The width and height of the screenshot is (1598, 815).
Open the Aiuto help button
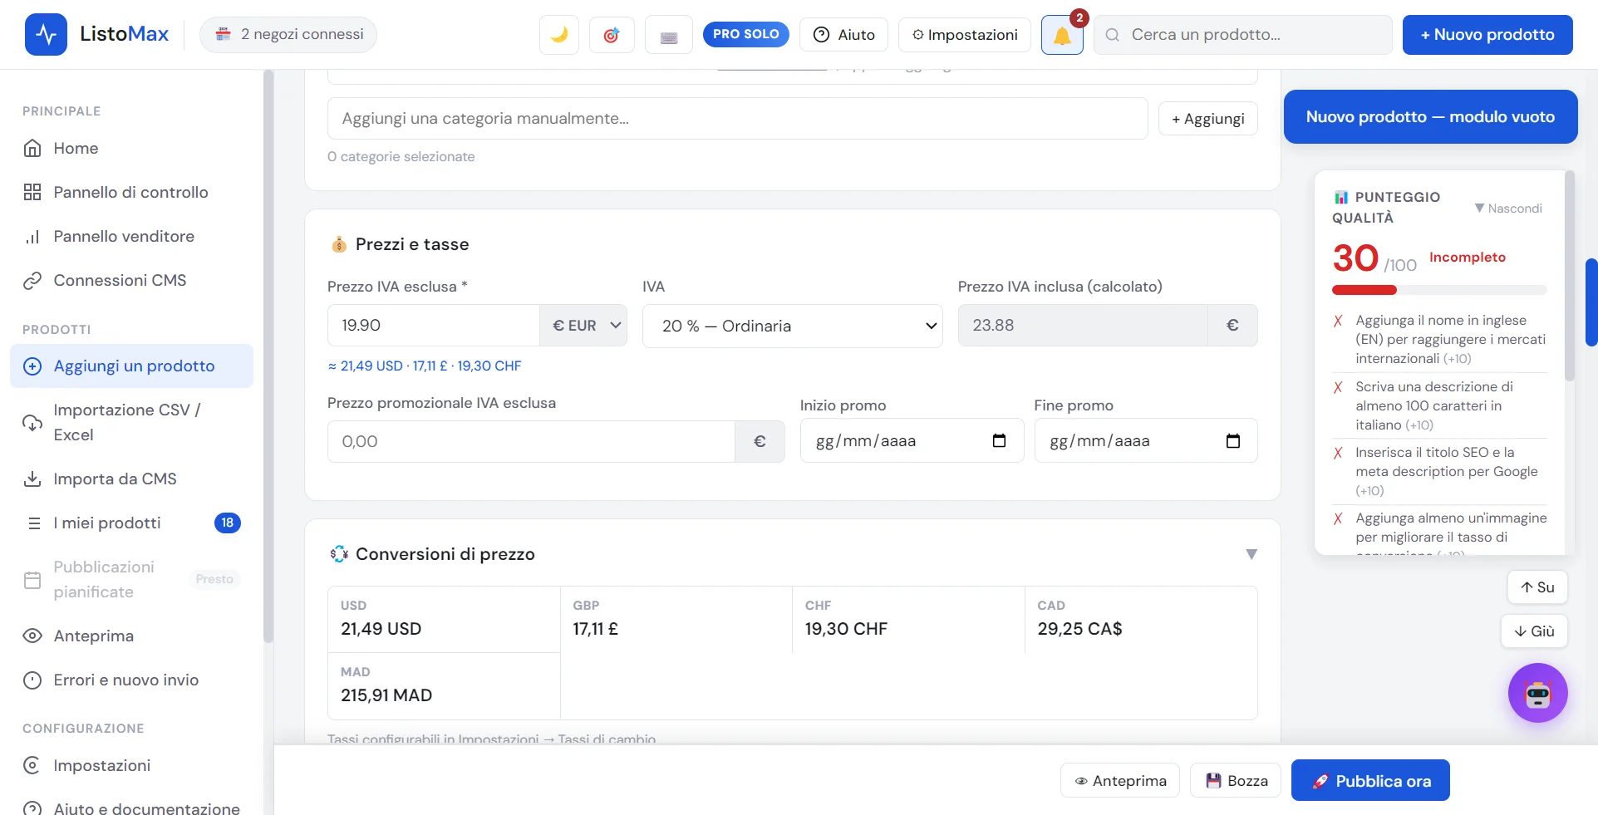click(843, 35)
